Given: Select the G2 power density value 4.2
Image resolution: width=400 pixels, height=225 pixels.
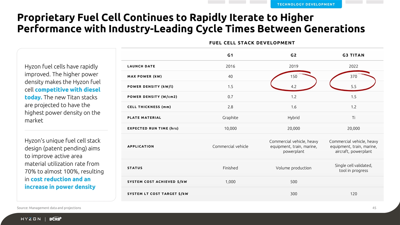Looking at the screenshot, I should 293,87.
